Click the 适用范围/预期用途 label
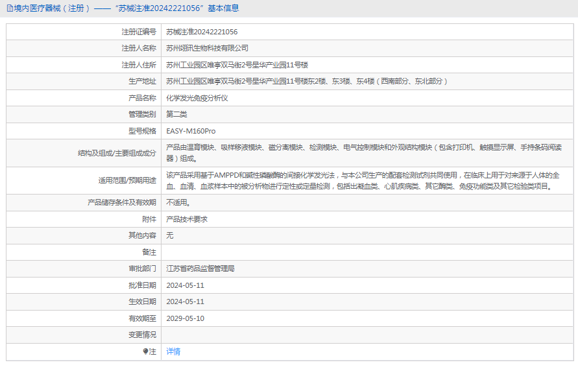The image size is (578, 367). coord(127,180)
